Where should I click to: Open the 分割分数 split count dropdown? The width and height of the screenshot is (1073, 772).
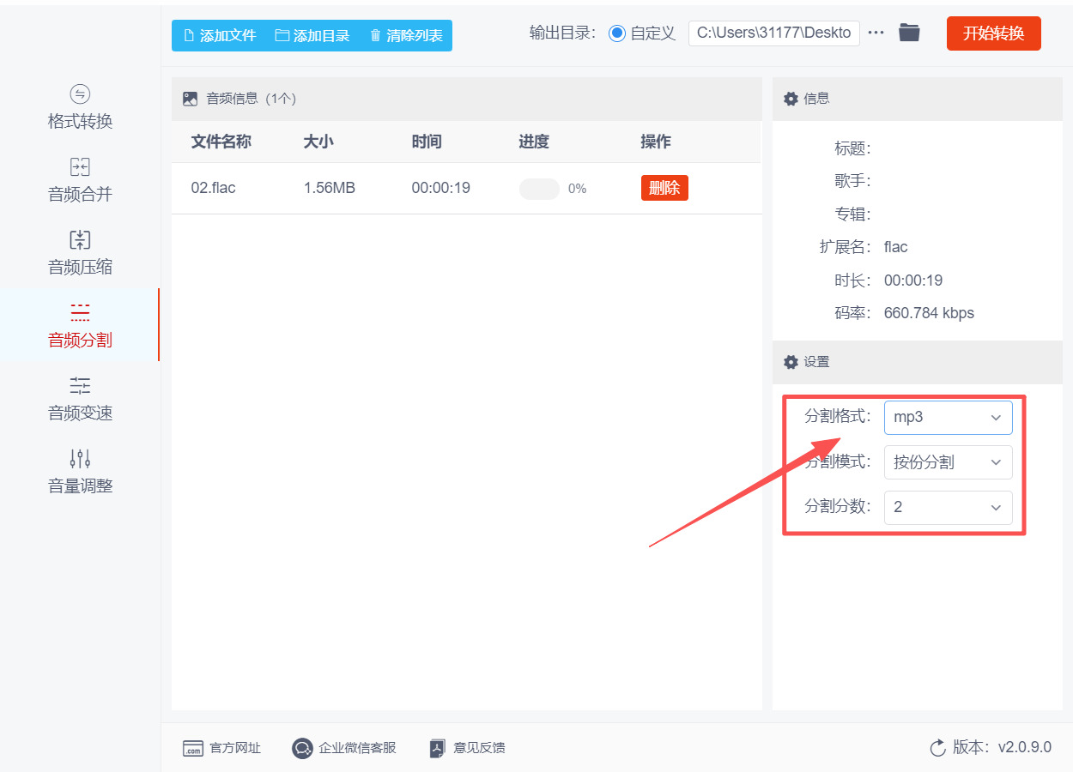point(948,508)
